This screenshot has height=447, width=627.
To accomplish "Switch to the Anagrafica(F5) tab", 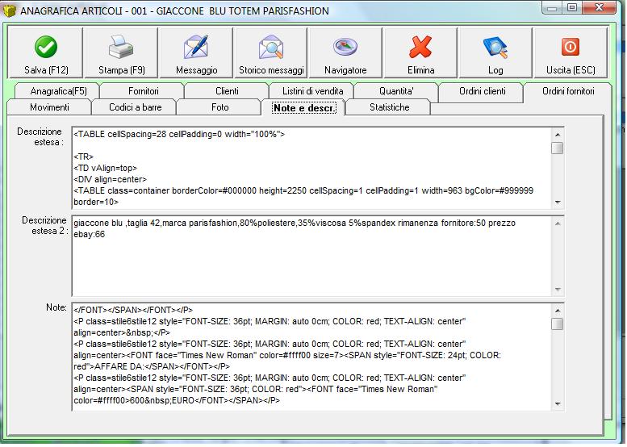I will click(x=58, y=91).
